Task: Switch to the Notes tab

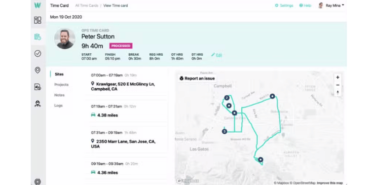Action: tap(59, 95)
